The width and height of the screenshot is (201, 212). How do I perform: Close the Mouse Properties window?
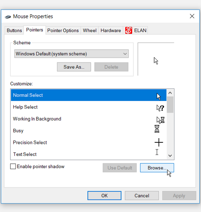pyautogui.click(x=192, y=16)
